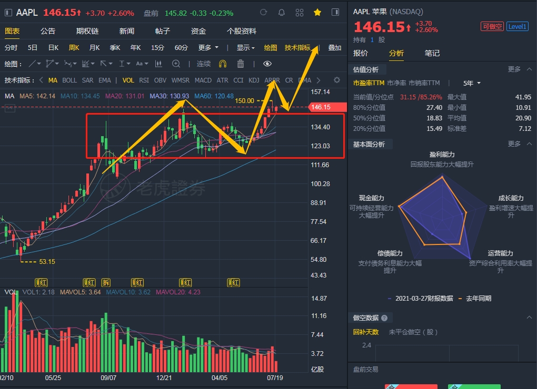Open the 笔记 tab
Viewport: 537px width, 389px height.
(x=432, y=53)
